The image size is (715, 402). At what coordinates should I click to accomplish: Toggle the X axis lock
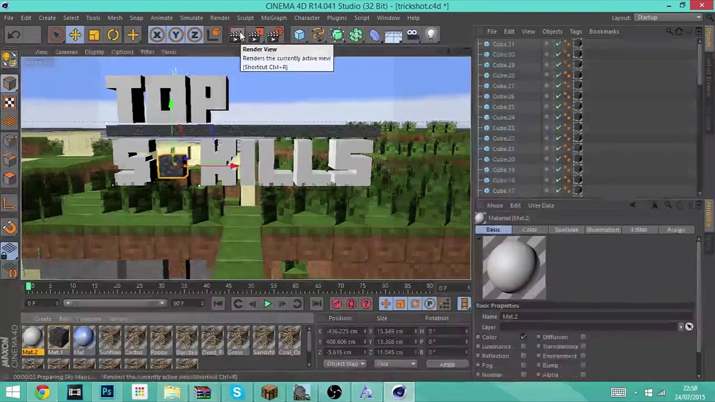[x=157, y=35]
